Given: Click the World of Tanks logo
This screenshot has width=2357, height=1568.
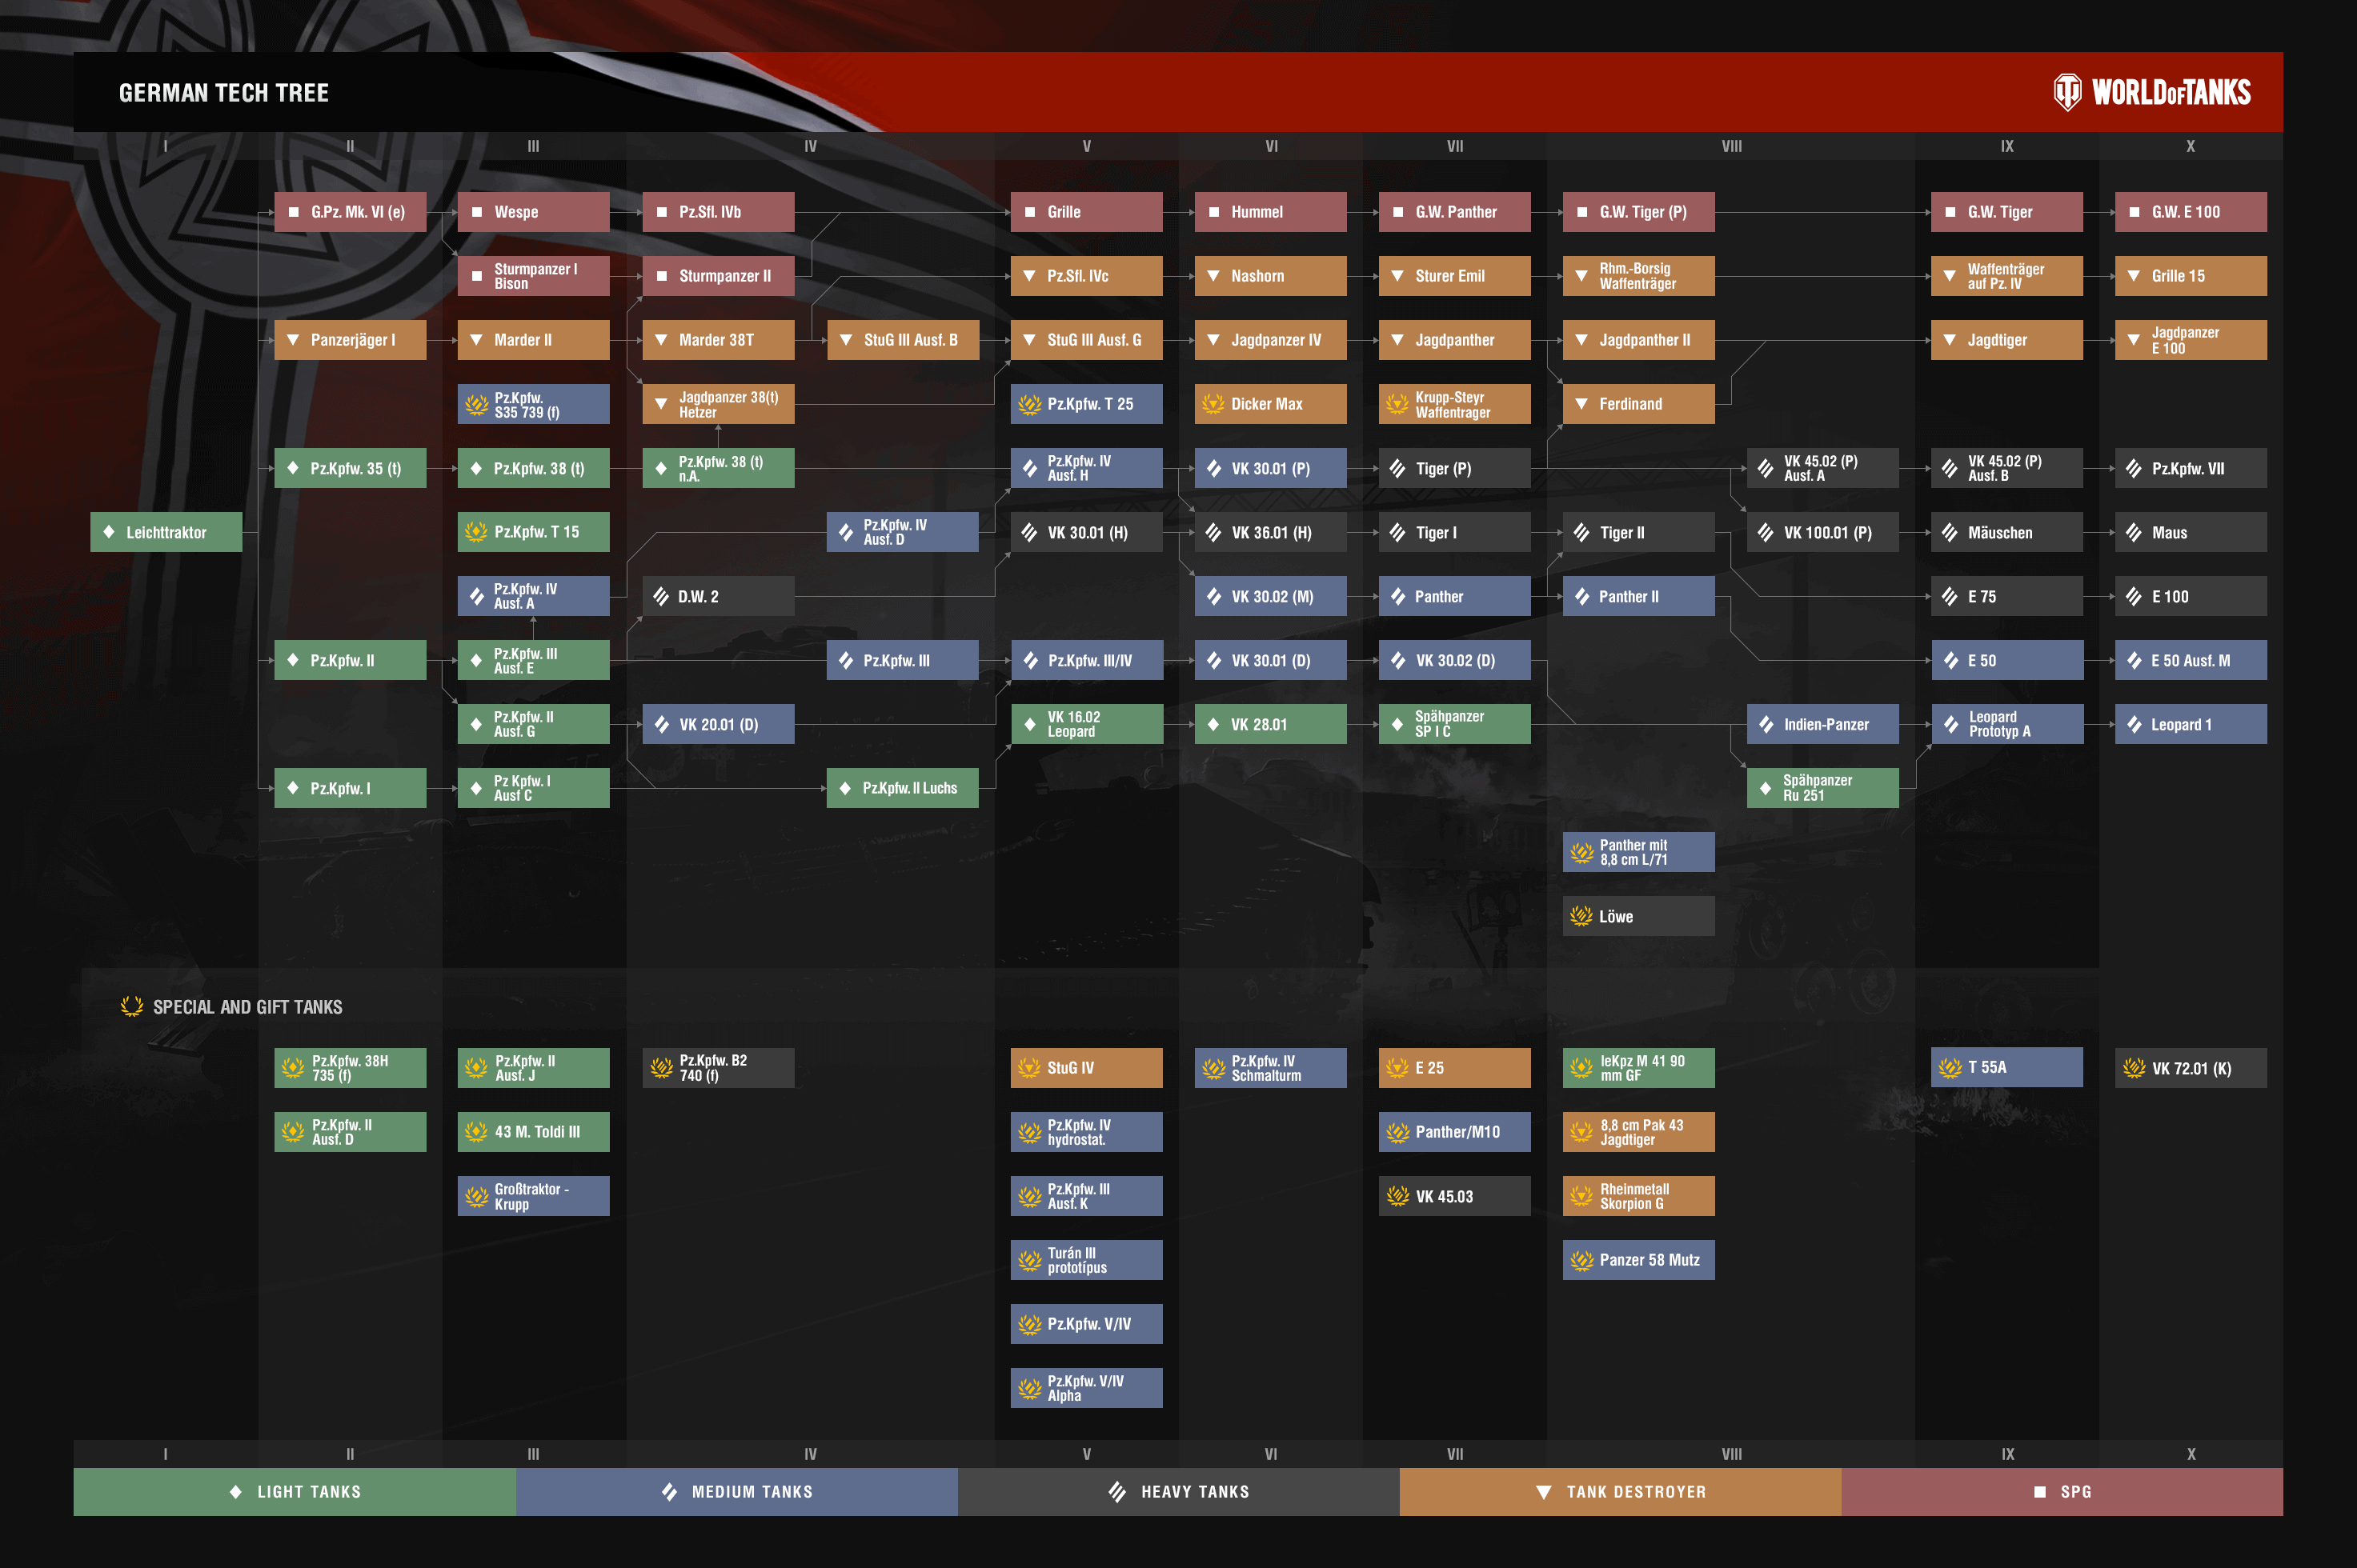Looking at the screenshot, I should [2151, 92].
